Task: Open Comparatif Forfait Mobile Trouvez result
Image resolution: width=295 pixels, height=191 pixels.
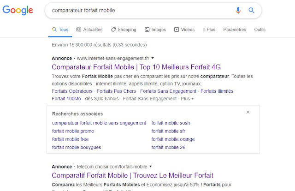Action: coord(132,175)
